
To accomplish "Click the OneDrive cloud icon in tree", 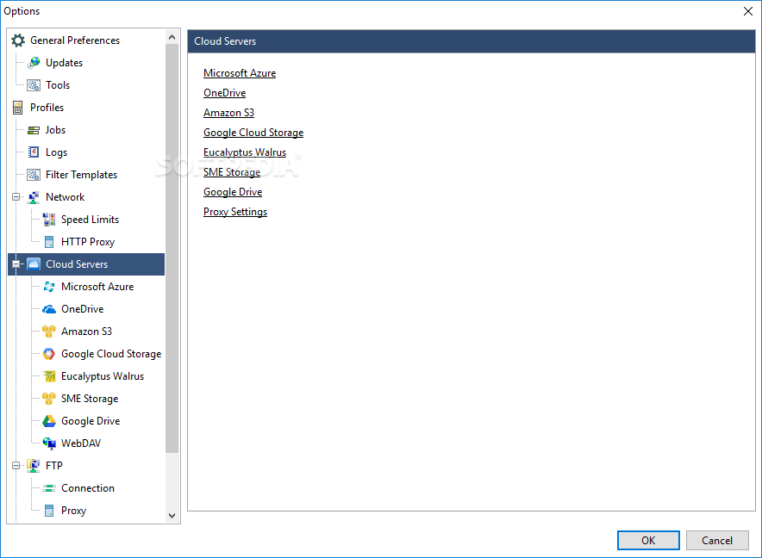I will tap(49, 309).
